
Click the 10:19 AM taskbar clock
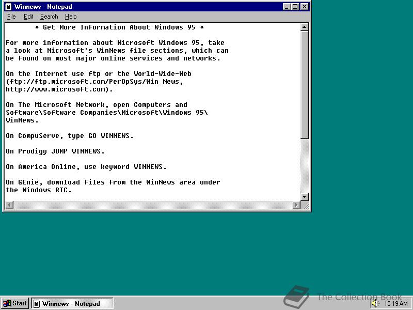pos(395,304)
